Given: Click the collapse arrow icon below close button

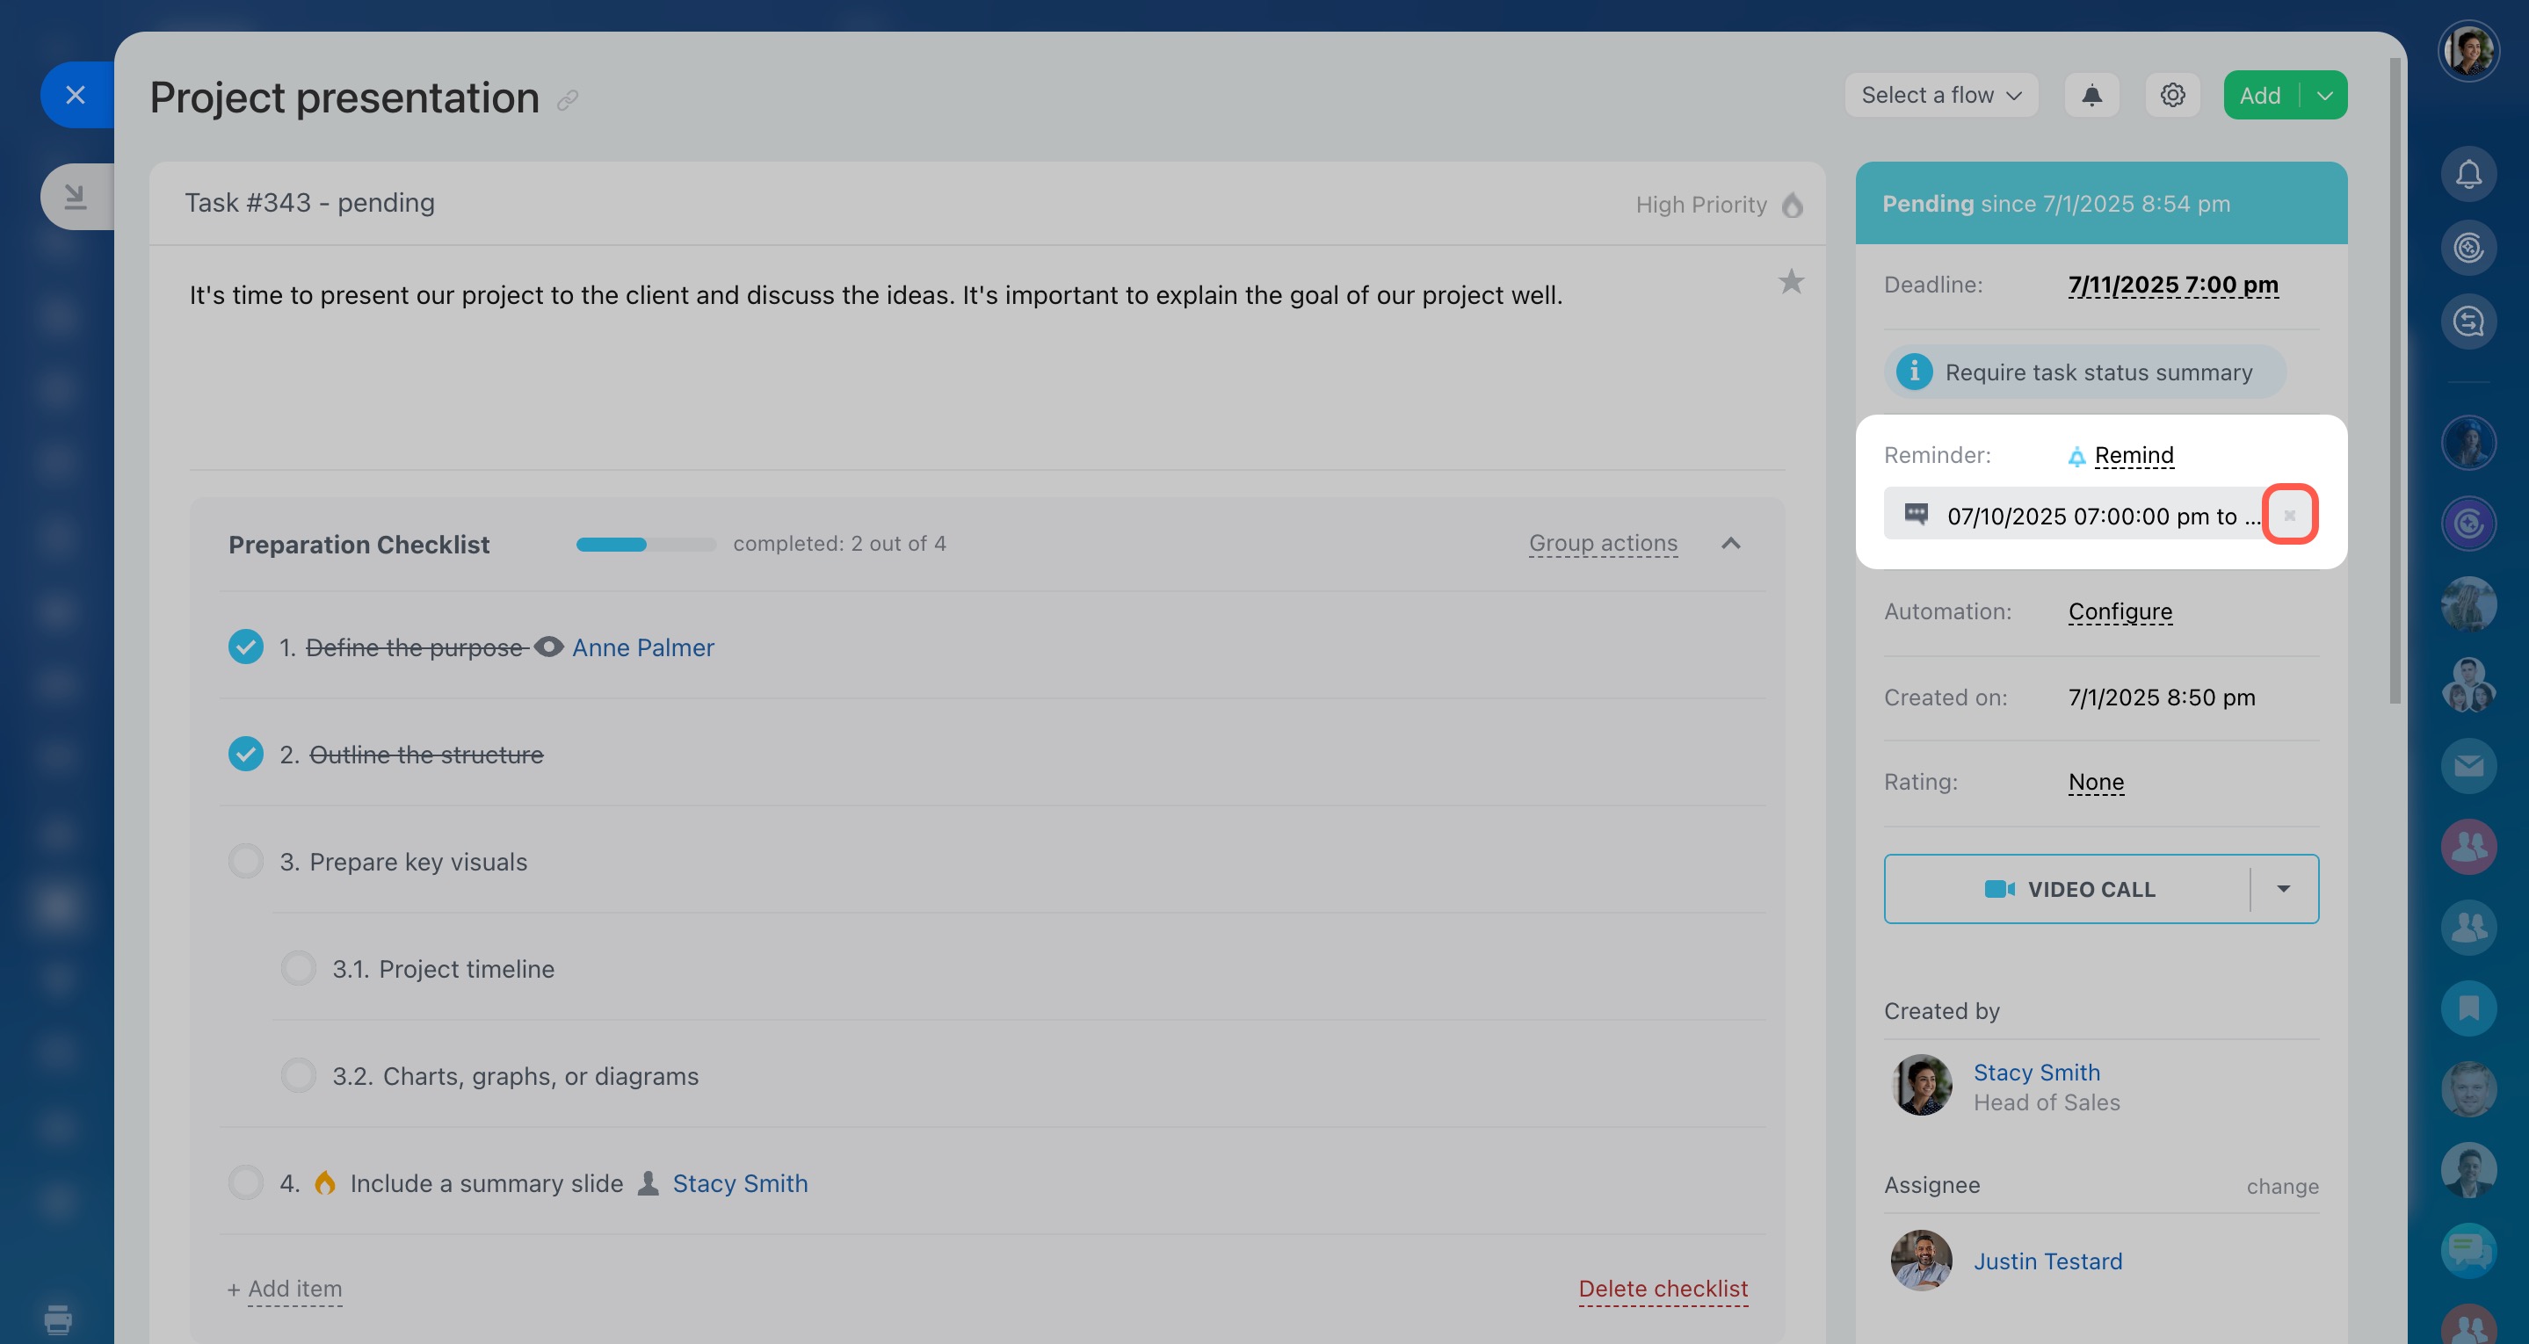Looking at the screenshot, I should click(76, 197).
